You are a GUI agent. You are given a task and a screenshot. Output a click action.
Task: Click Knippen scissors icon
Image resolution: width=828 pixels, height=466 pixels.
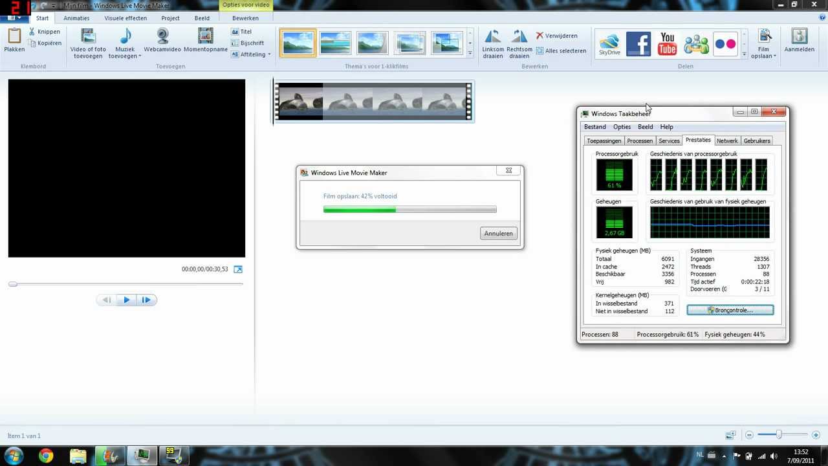(32, 32)
